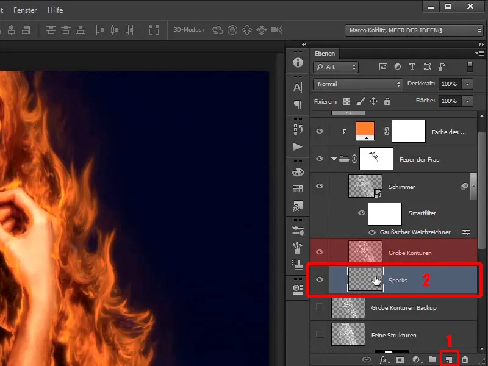This screenshot has height=366, width=488.
Task: Hide the Schimmer layer
Action: [320, 186]
